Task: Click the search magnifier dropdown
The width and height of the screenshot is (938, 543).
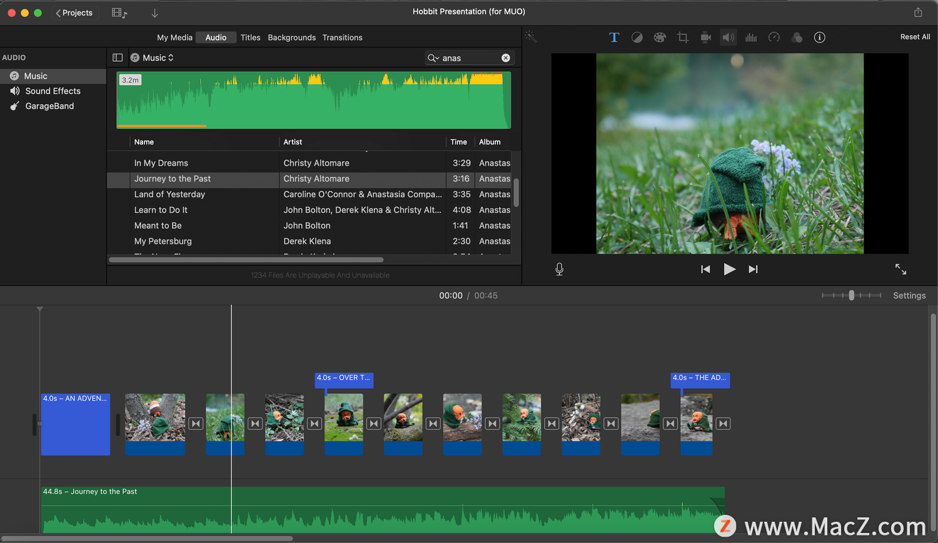Action: click(x=433, y=58)
